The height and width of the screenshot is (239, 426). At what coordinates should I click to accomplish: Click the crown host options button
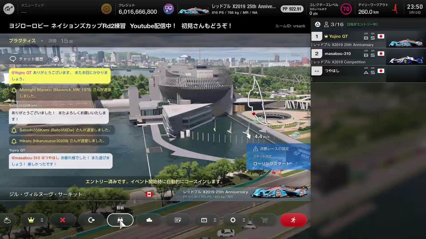31,220
